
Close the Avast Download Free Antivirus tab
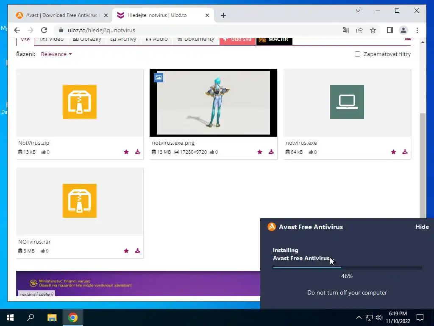click(x=106, y=16)
